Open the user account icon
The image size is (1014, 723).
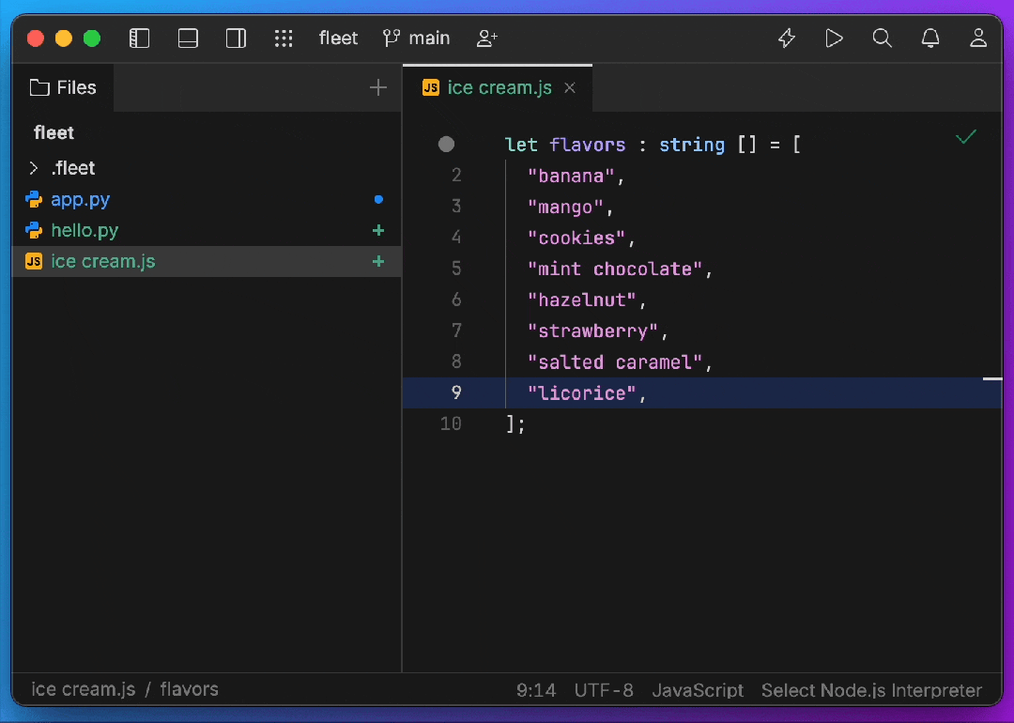978,38
